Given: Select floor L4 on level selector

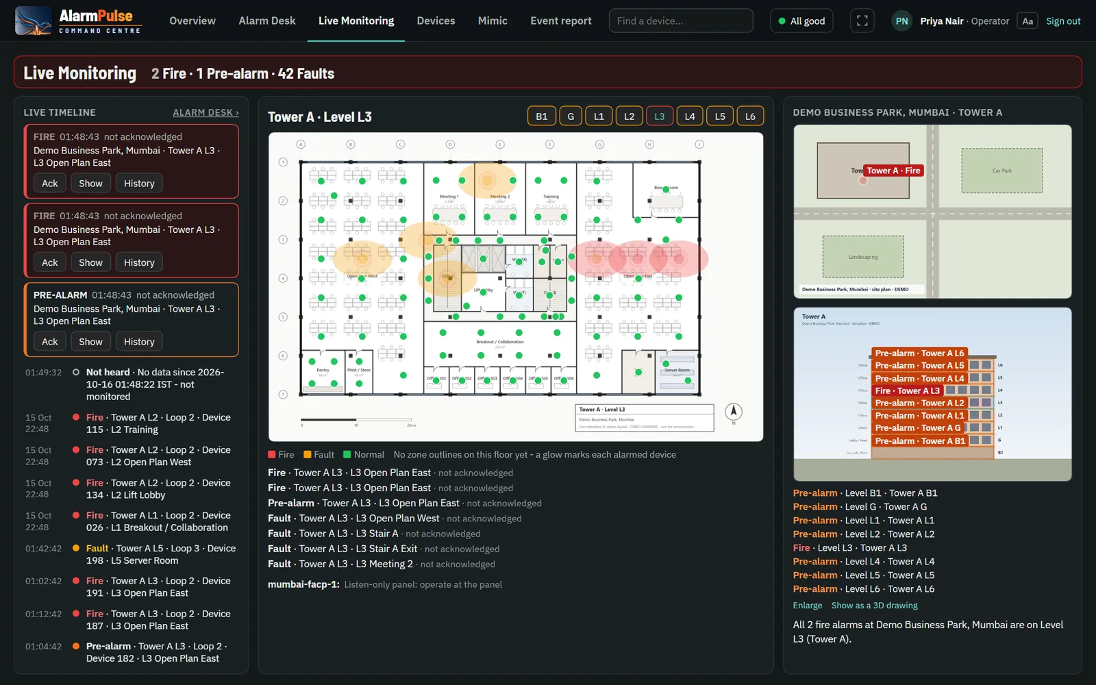Looking at the screenshot, I should pos(690,116).
